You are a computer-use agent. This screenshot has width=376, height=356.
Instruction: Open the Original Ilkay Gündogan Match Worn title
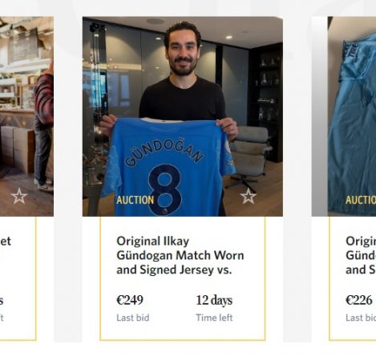(x=180, y=255)
